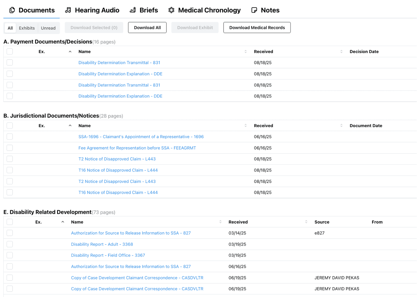Viewport: 417px width, 297px height.
Task: Click the Download Selected (0) button
Action: (x=94, y=28)
